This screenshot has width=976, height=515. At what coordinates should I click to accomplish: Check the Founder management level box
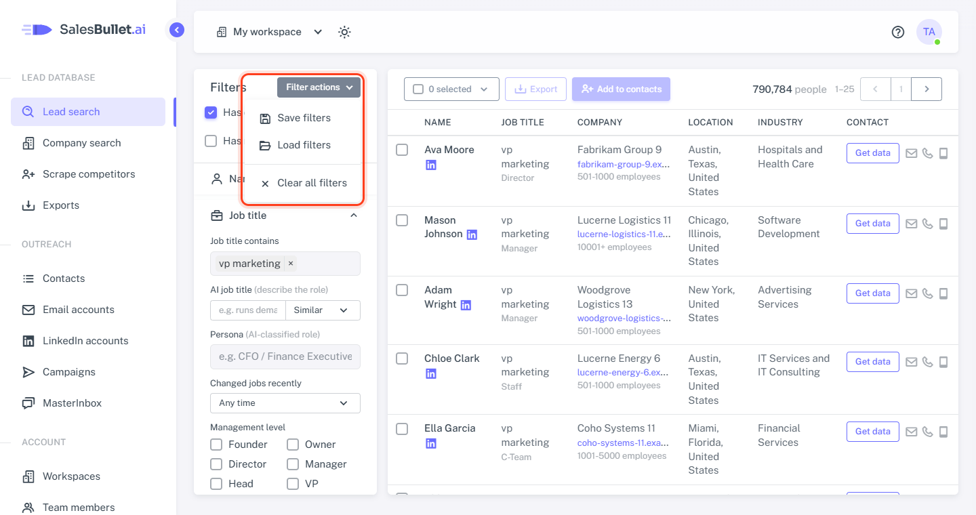(x=216, y=445)
